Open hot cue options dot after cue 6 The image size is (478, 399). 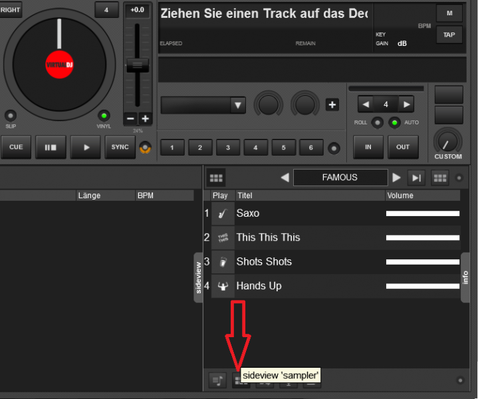pyautogui.click(x=334, y=148)
